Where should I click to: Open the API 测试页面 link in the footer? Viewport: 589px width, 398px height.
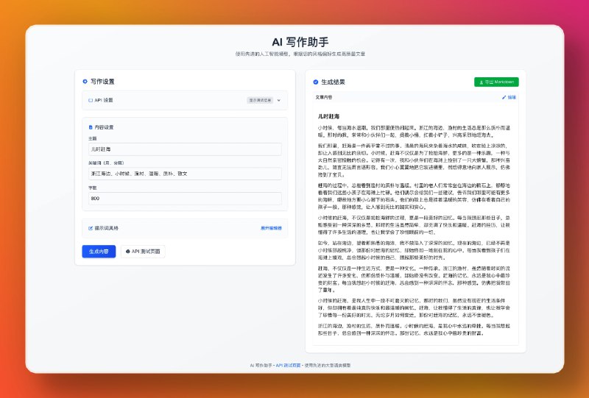coord(288,365)
